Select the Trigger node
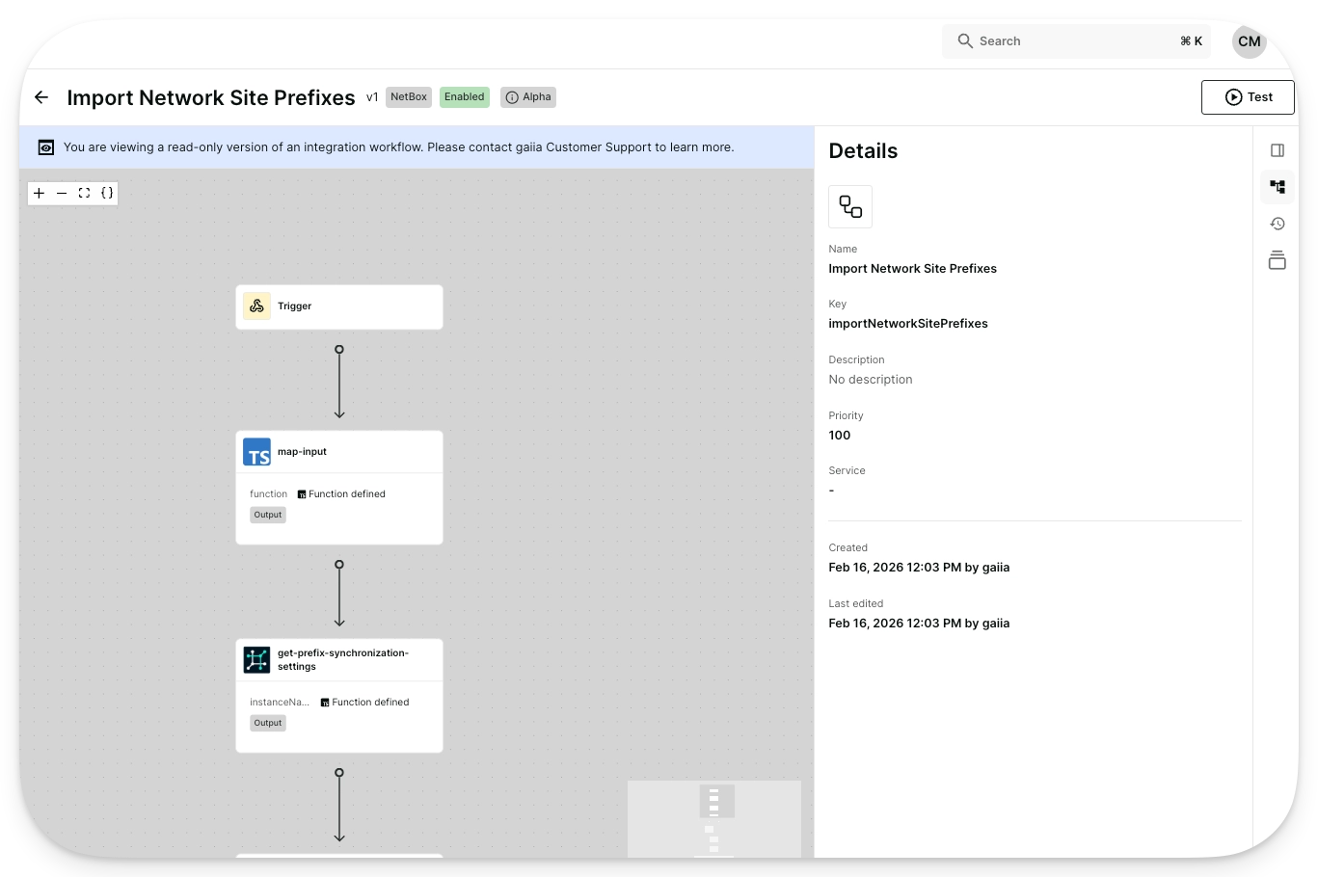 click(x=339, y=306)
